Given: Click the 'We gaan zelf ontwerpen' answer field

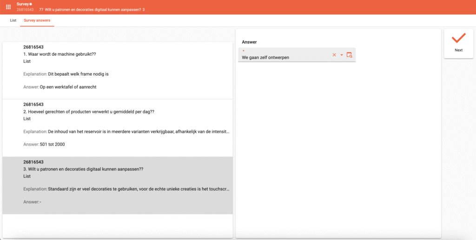Looking at the screenshot, I should click(x=284, y=57).
